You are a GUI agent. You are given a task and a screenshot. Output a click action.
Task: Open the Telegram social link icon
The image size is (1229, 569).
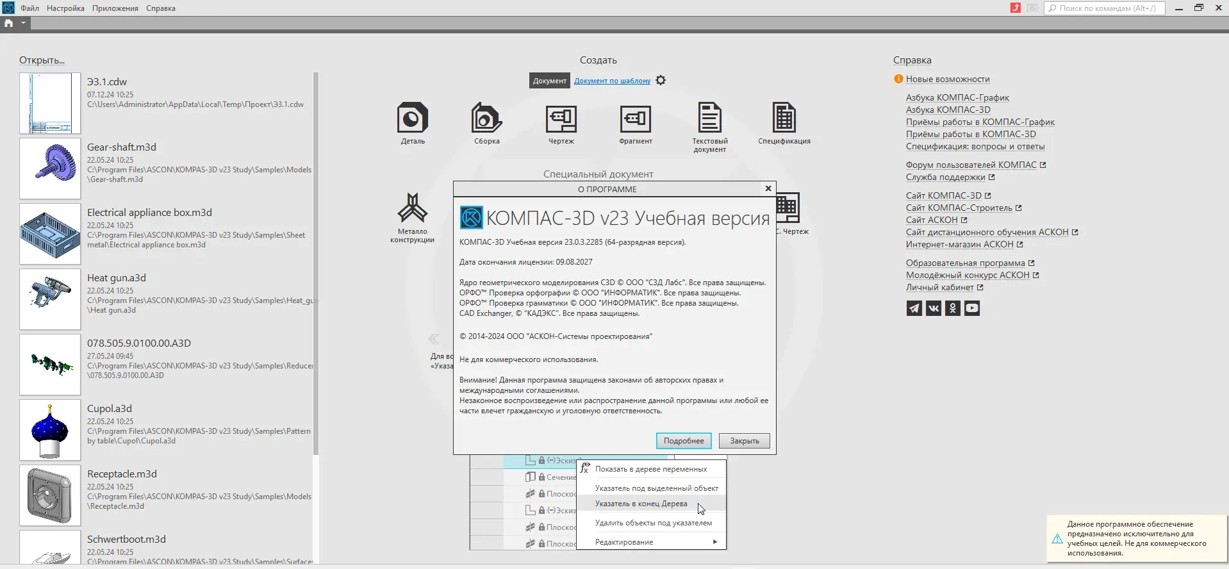[914, 308]
